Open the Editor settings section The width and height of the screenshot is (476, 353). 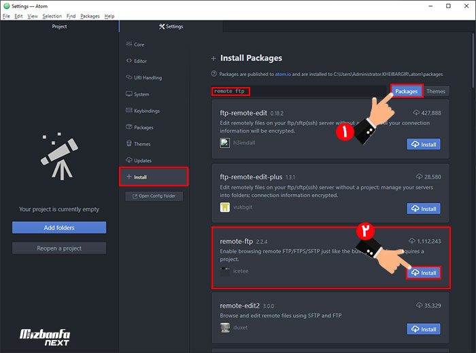click(x=140, y=61)
